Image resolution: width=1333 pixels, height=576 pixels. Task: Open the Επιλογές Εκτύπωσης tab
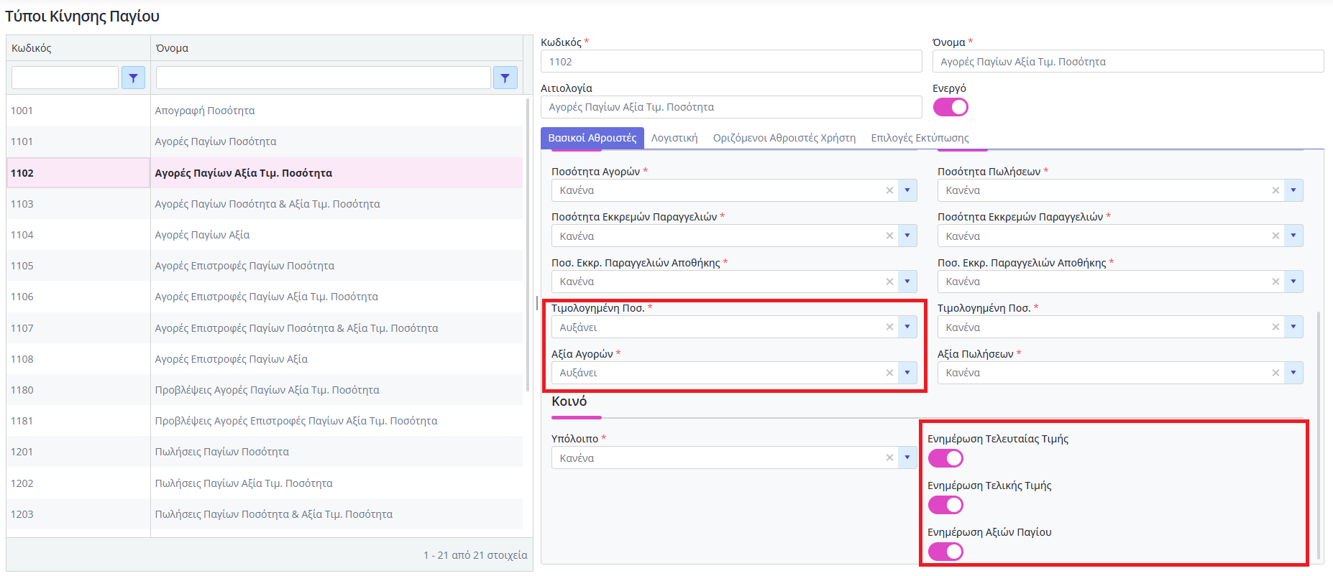[x=920, y=138]
